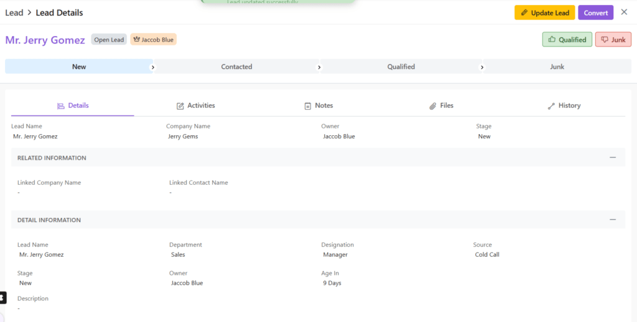Collapse the Related Information section

click(x=613, y=158)
